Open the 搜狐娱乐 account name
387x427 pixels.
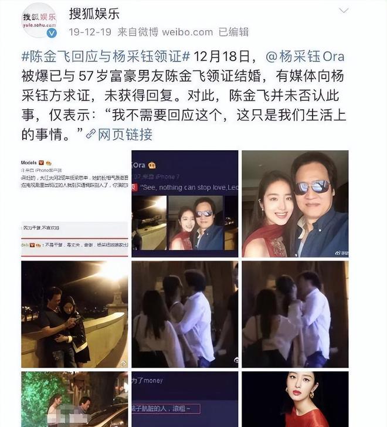coord(94,14)
